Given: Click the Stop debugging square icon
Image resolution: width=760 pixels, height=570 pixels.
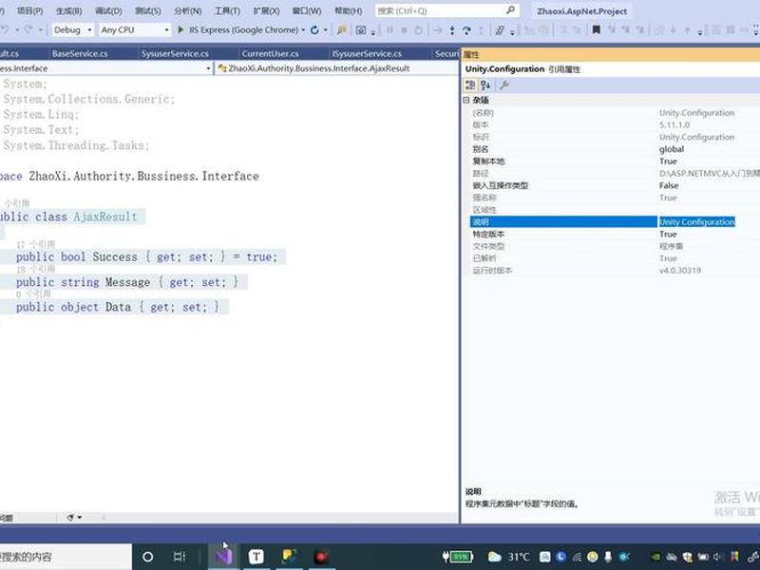Looking at the screenshot, I should pyautogui.click(x=404, y=30).
